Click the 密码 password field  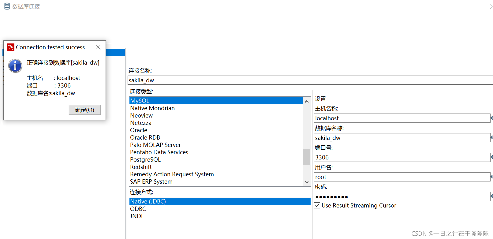(402, 196)
